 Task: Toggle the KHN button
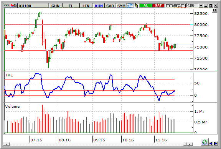tap(99, 6)
